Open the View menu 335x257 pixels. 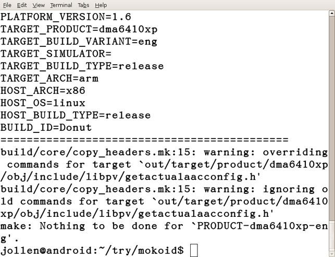(x=39, y=5)
